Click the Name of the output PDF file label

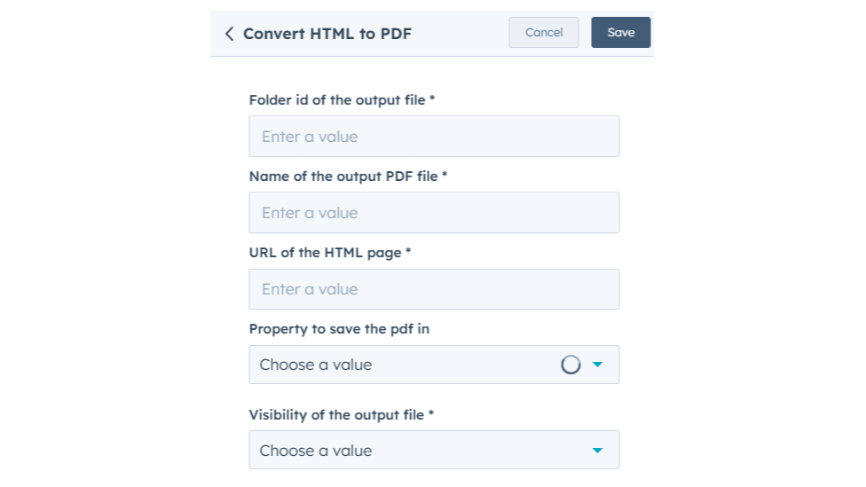pyautogui.click(x=343, y=177)
